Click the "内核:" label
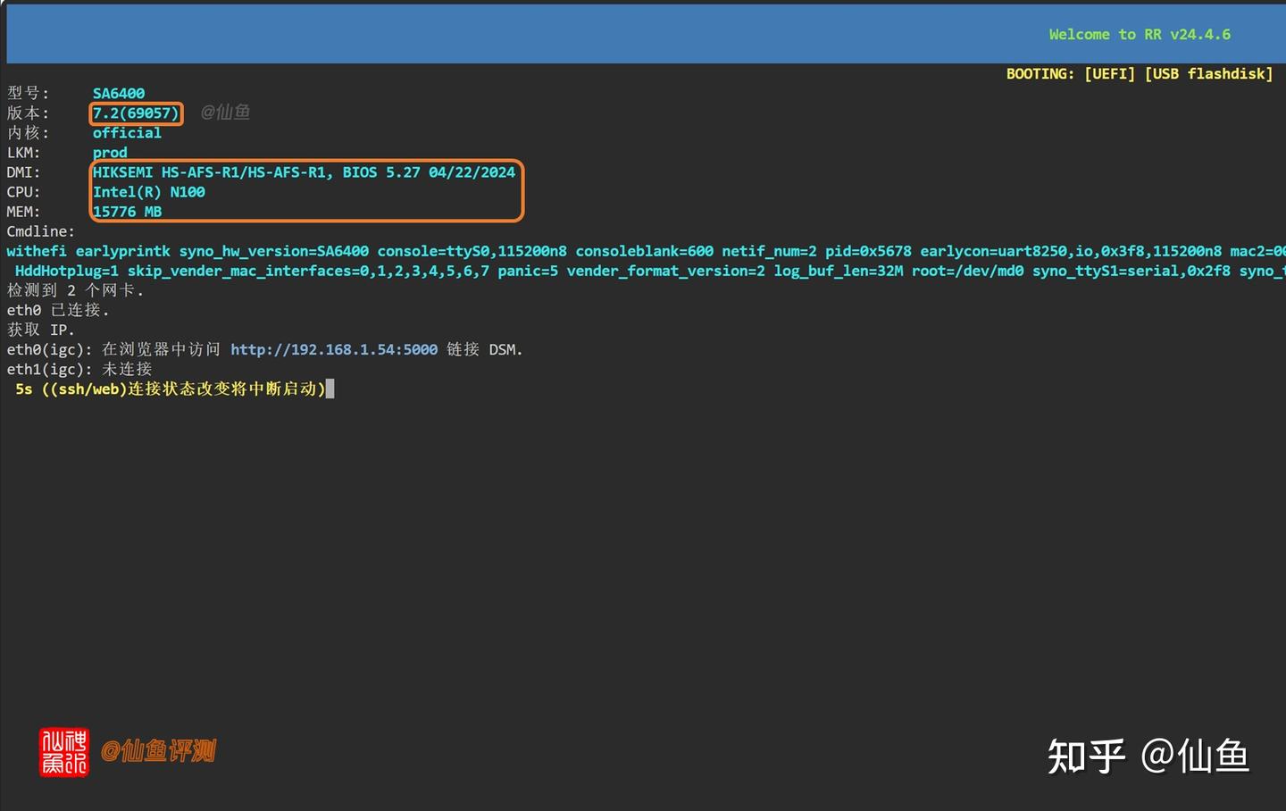Viewport: 1286px width, 811px height. [29, 133]
